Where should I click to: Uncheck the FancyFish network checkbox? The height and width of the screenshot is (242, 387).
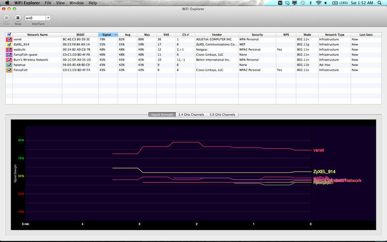[x=9, y=70]
